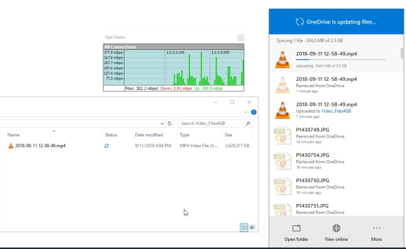Click P1430749.JPG file name in OneDrive list

pyautogui.click(x=313, y=130)
